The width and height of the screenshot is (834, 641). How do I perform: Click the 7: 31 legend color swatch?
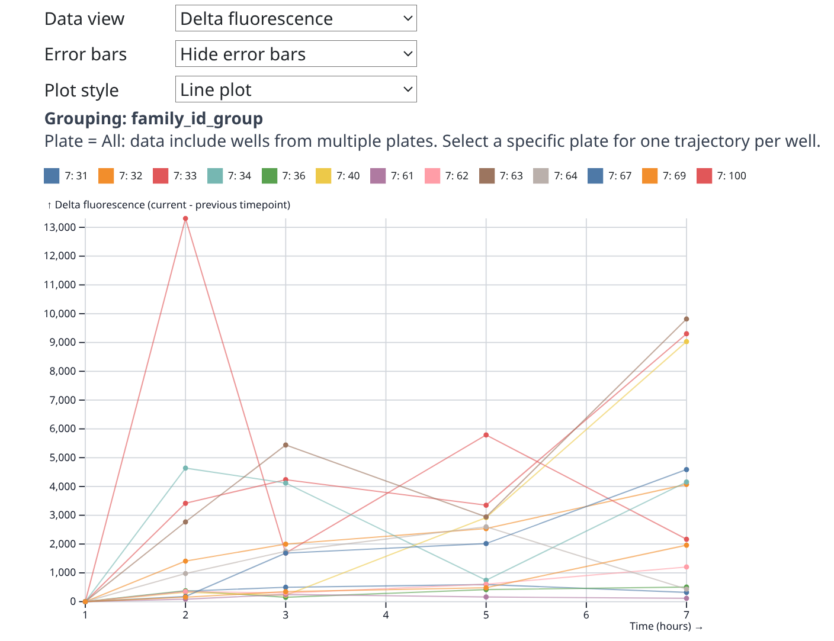[x=52, y=176]
